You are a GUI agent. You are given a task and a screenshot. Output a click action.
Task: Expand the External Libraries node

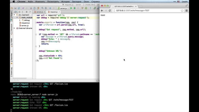(x=14, y=28)
